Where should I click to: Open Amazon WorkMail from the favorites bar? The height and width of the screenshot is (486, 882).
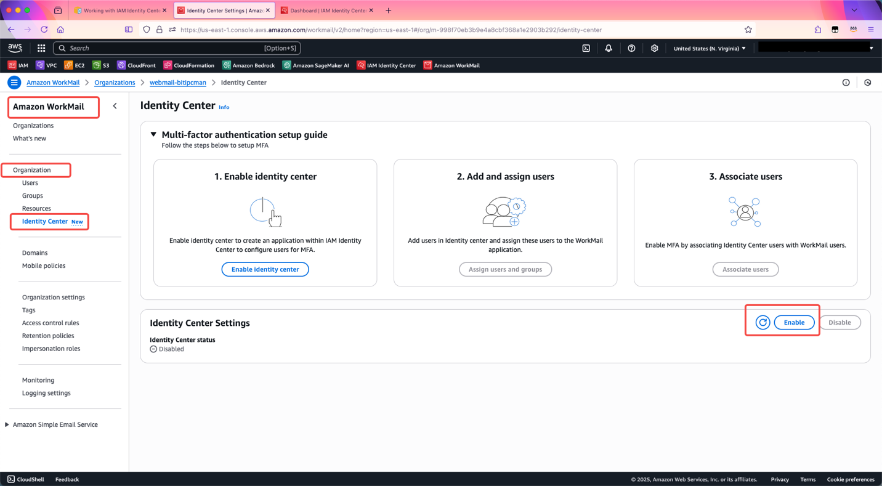pos(451,65)
